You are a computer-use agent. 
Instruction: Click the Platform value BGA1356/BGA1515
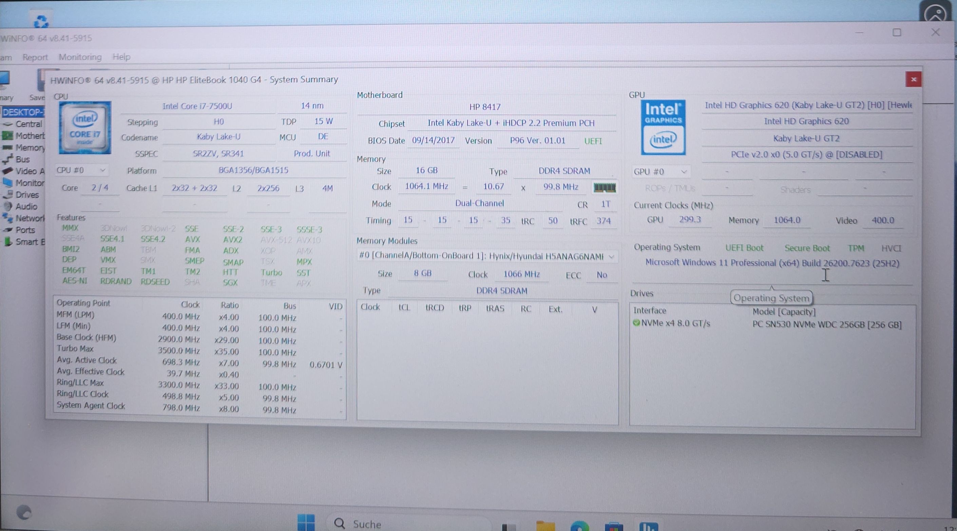tap(253, 170)
